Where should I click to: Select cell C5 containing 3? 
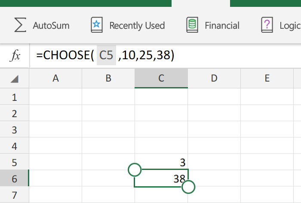point(161,162)
